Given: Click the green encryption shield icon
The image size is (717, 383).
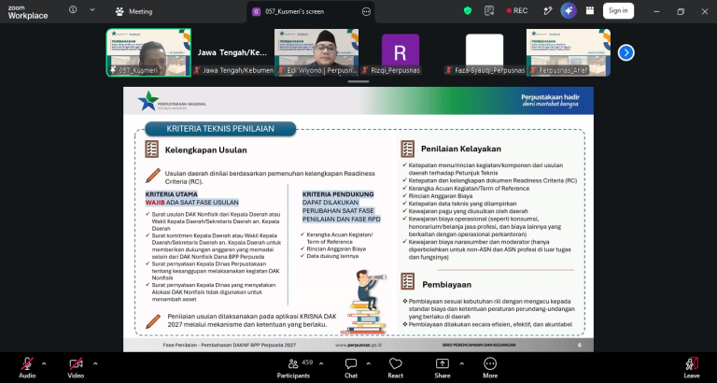Looking at the screenshot, I should click(x=468, y=10).
